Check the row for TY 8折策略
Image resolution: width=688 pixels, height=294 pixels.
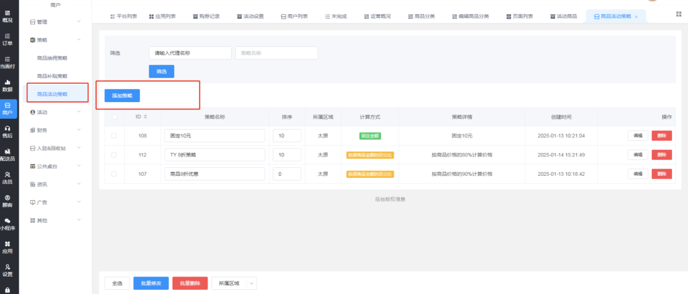click(x=114, y=155)
